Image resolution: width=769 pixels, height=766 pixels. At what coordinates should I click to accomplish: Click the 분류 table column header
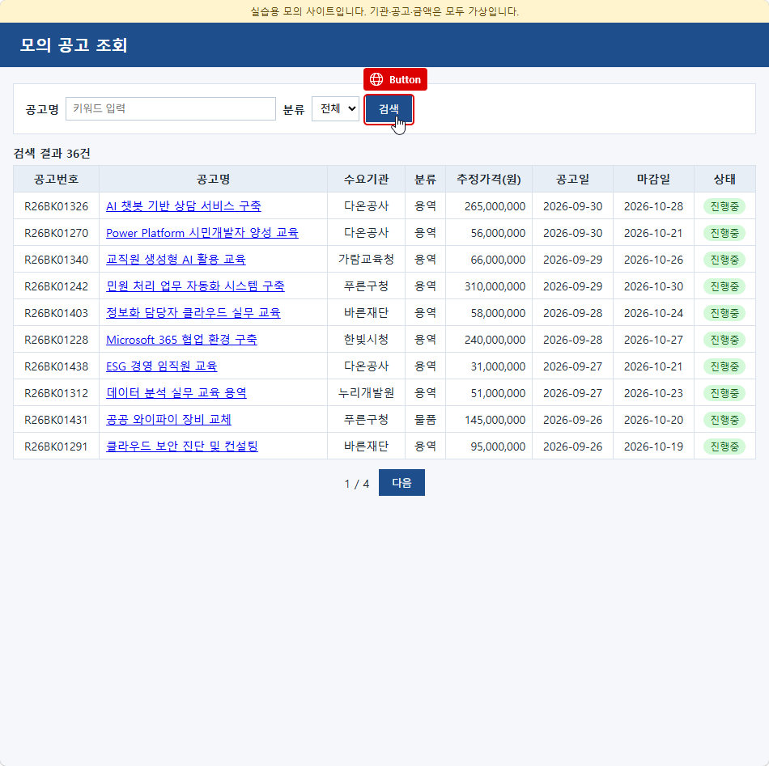click(x=425, y=179)
